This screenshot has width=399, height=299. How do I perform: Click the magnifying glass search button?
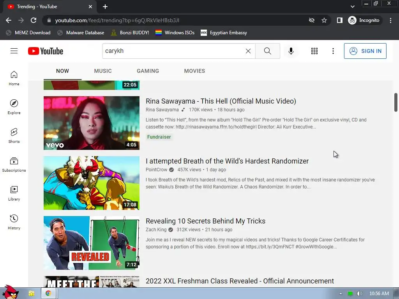tap(267, 51)
